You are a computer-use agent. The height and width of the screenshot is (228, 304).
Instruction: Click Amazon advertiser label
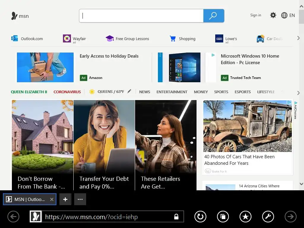96,78
